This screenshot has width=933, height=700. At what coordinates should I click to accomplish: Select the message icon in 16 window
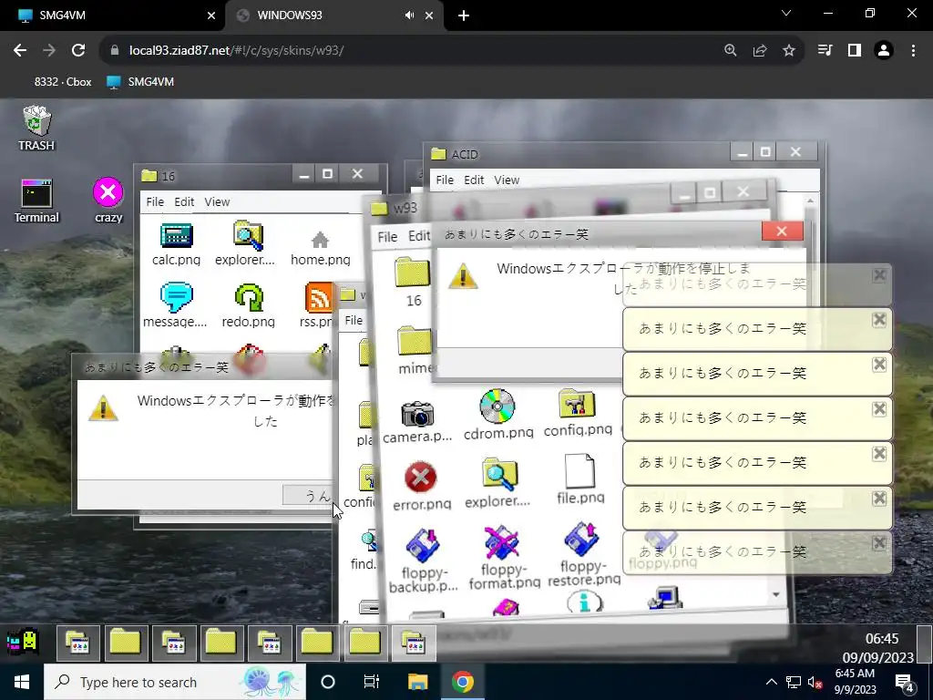[175, 304]
